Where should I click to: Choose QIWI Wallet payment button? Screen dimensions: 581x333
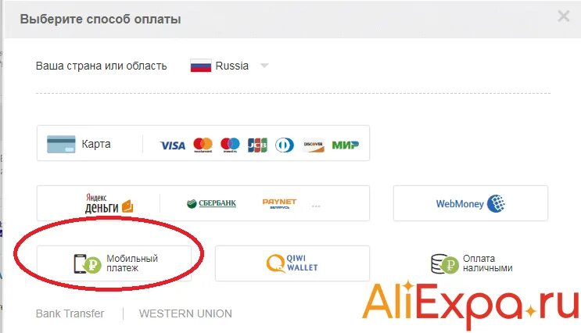click(292, 263)
